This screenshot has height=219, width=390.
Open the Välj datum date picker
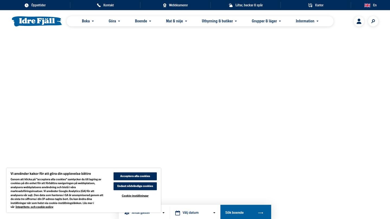click(x=195, y=213)
